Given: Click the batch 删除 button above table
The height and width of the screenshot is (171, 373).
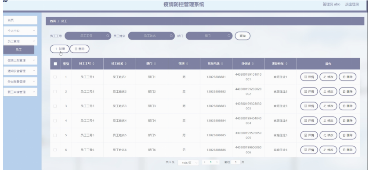Looking at the screenshot, I should click(x=80, y=49).
